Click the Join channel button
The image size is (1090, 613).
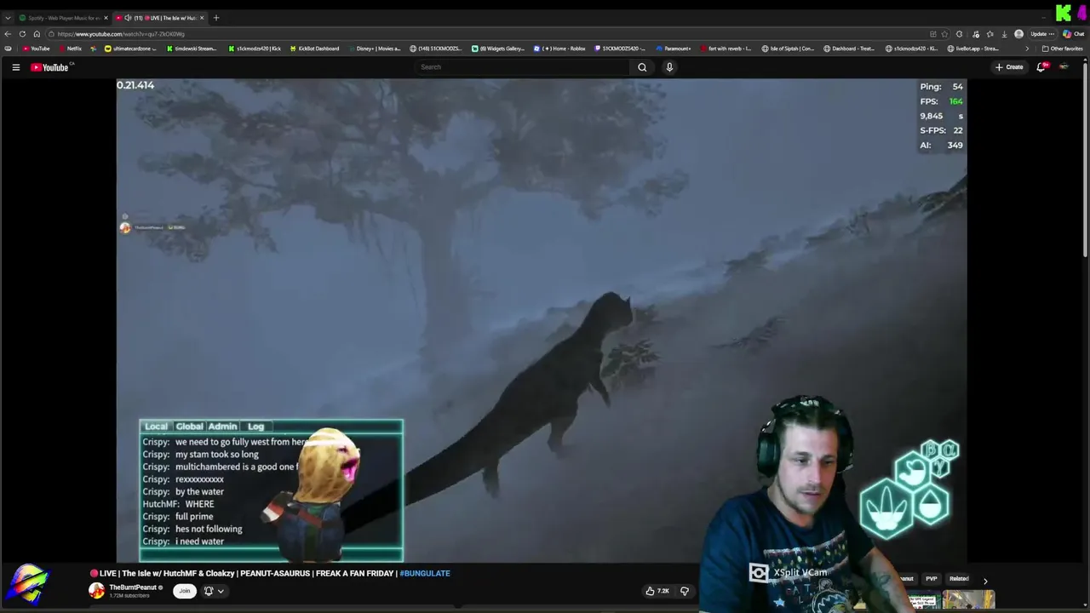pyautogui.click(x=184, y=591)
